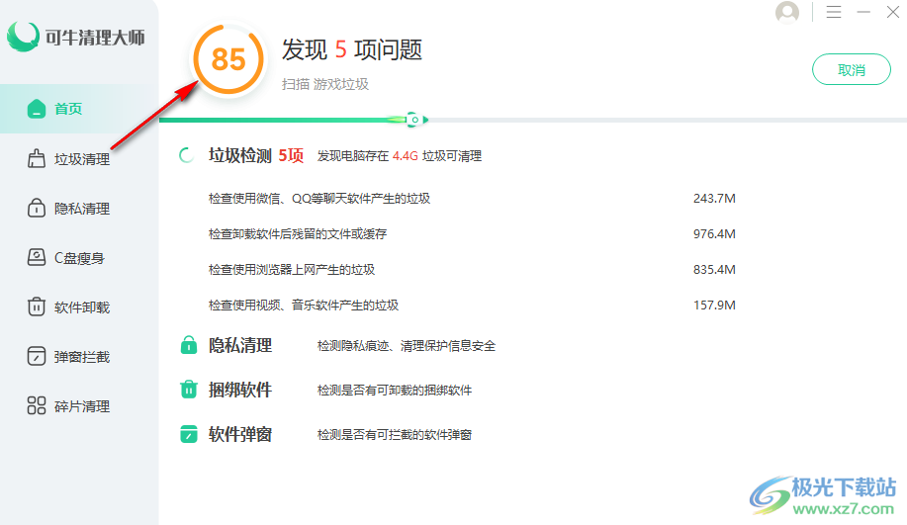Click the scan progress bar rocket
The height and width of the screenshot is (525, 907).
click(x=416, y=120)
